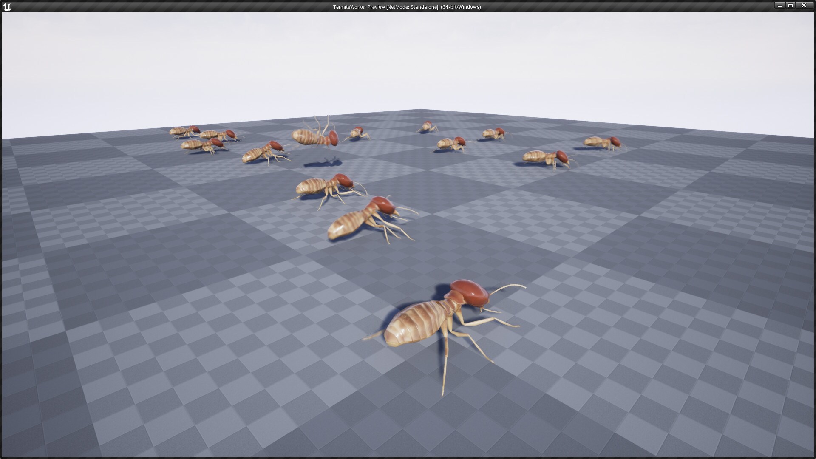
Task: Select the rightmost termite on the floor
Action: pyautogui.click(x=602, y=142)
